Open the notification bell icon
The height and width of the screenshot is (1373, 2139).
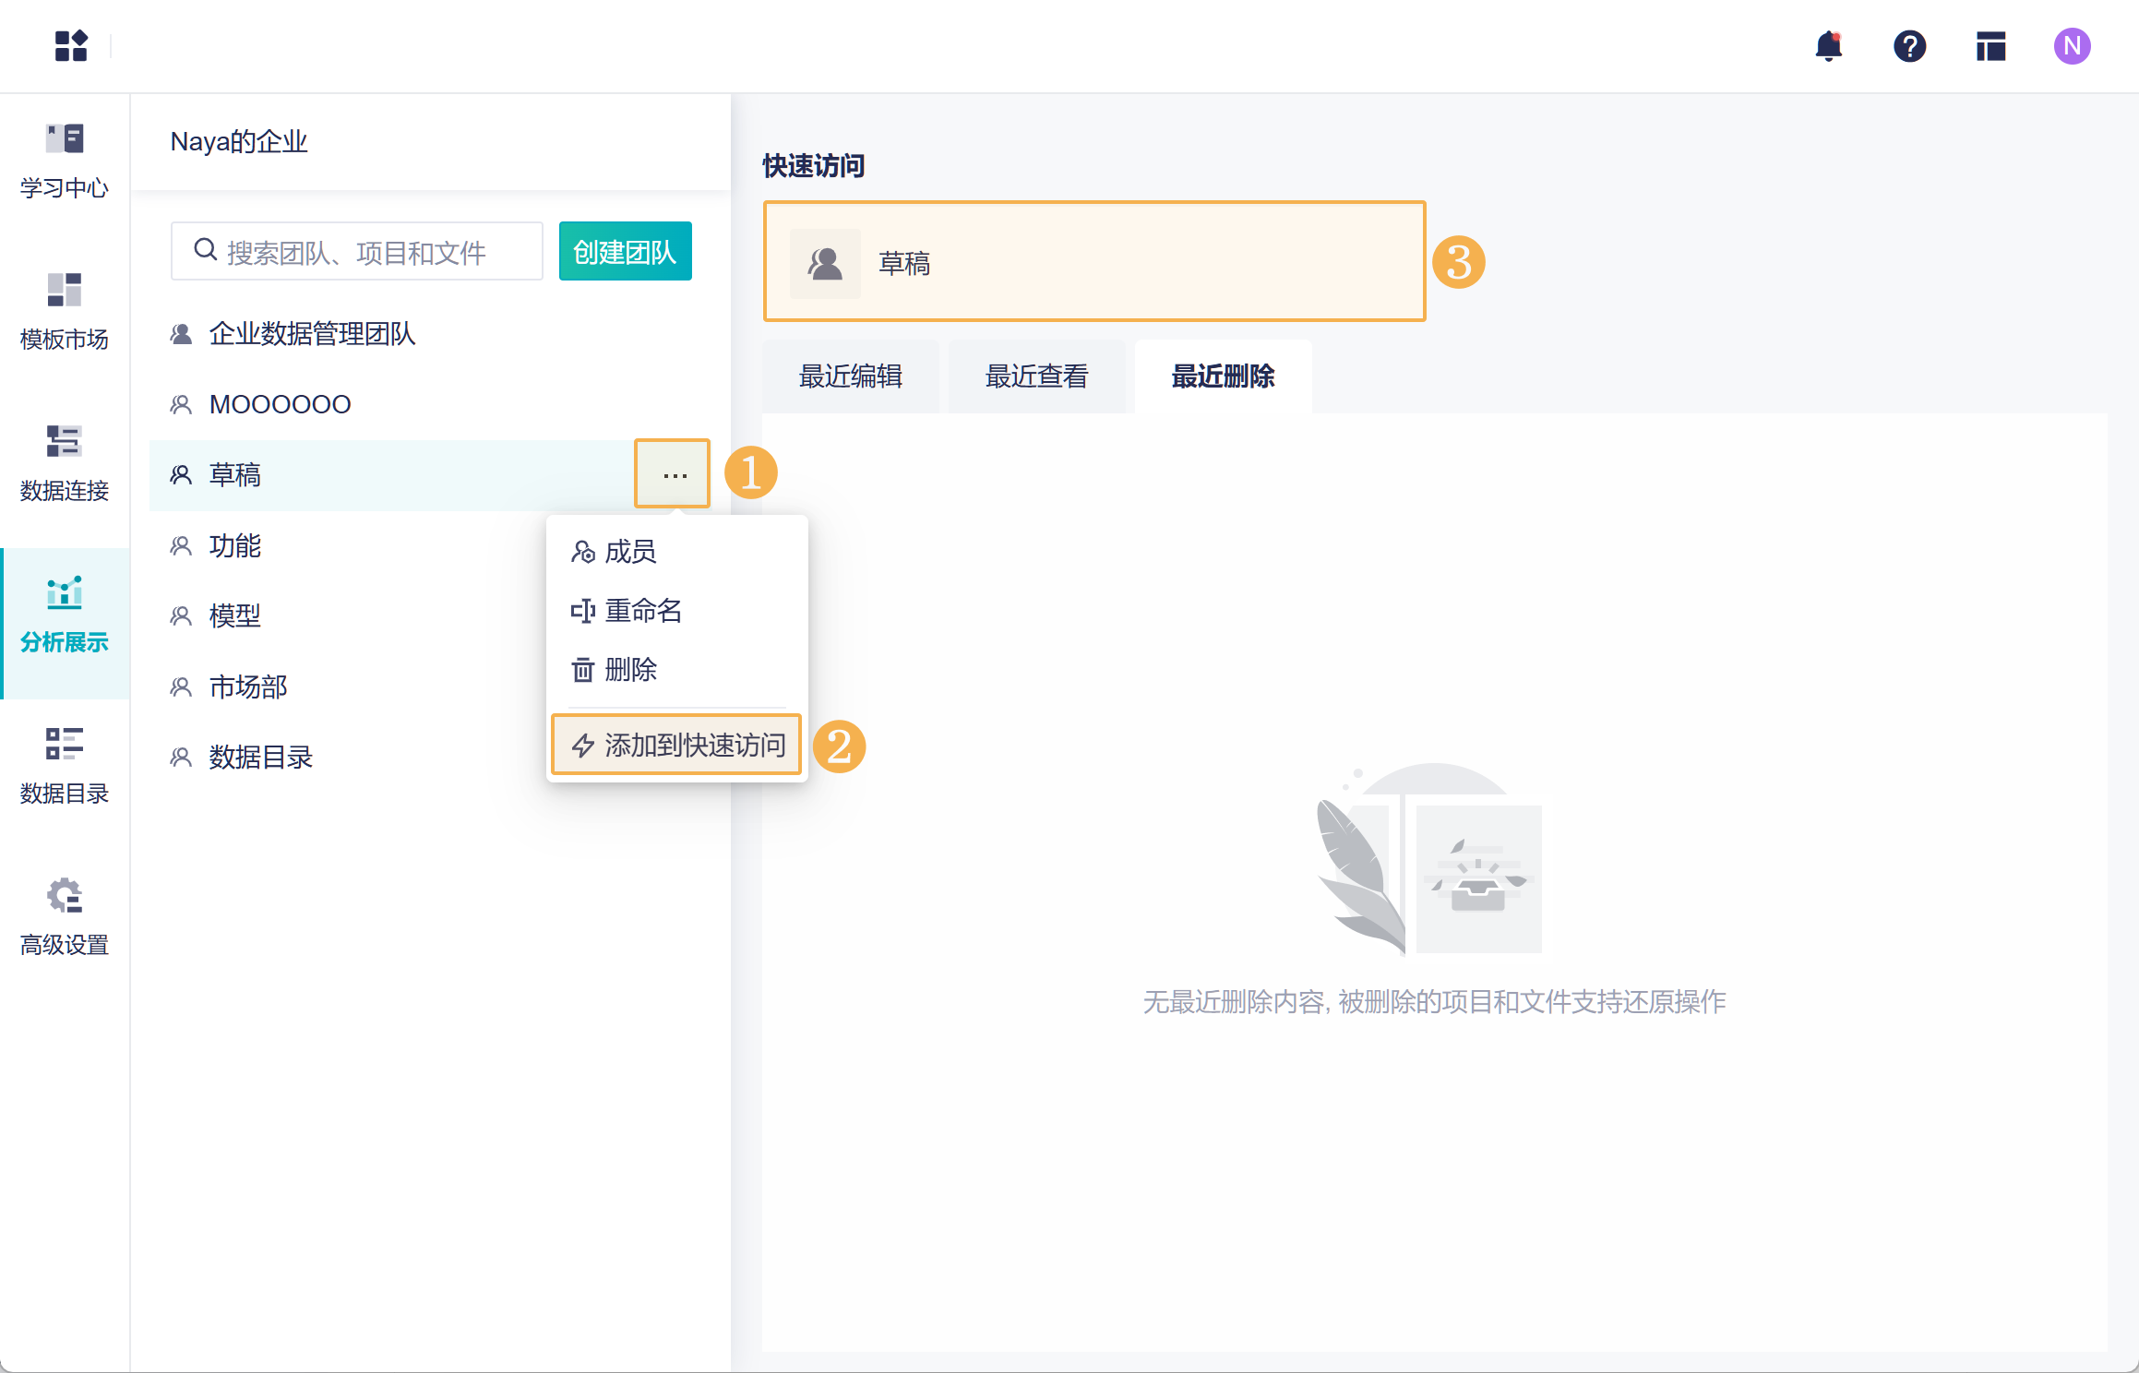[1828, 46]
